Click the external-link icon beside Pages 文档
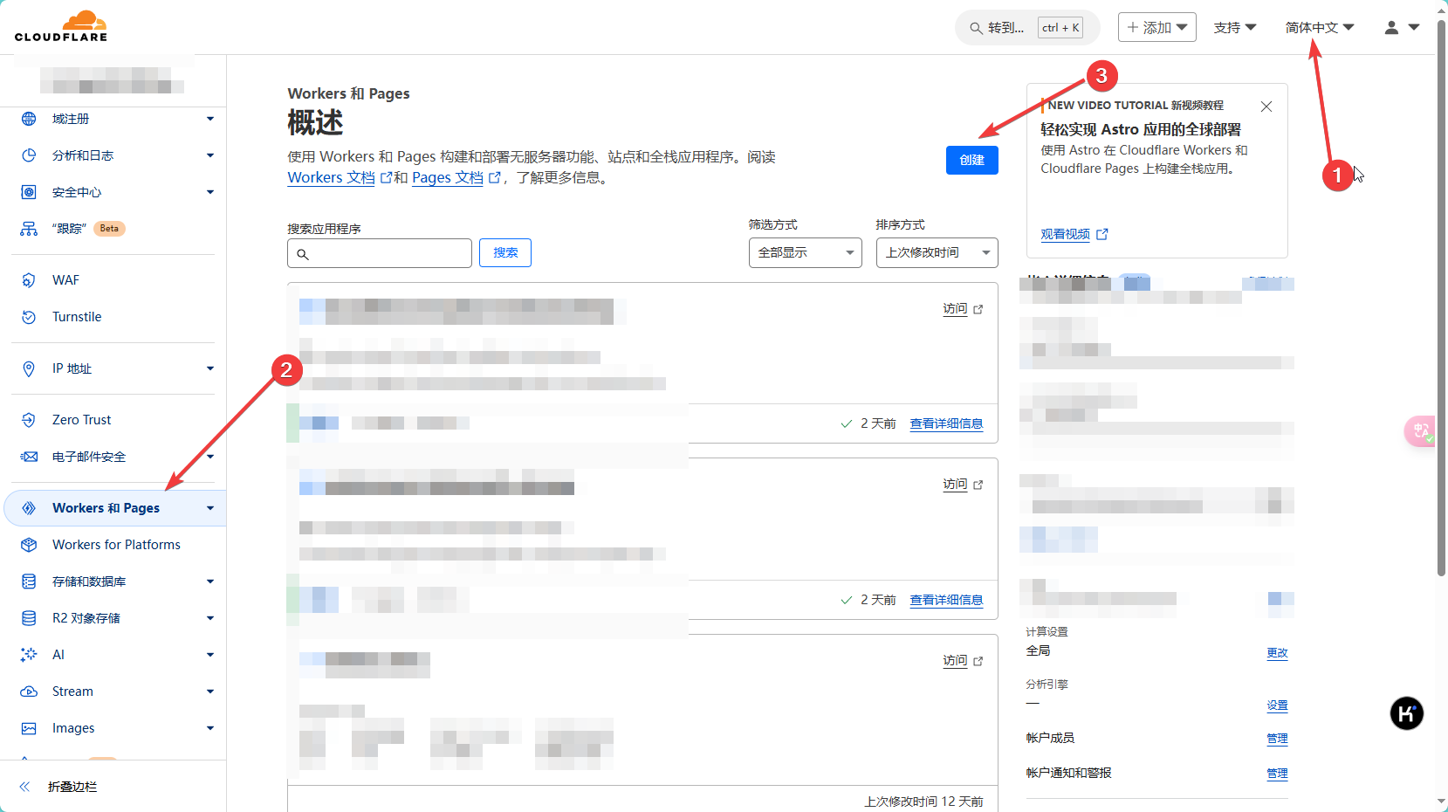 click(494, 177)
